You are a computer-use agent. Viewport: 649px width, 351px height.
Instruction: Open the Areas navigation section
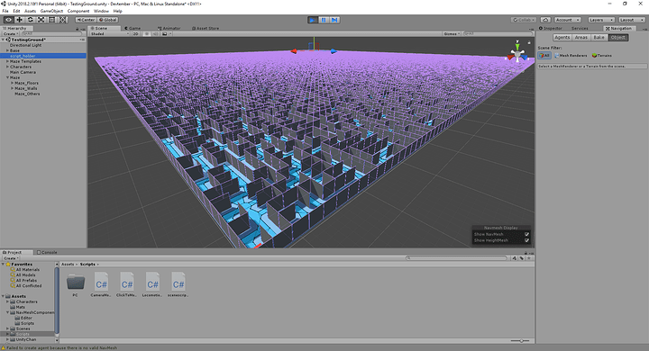pyautogui.click(x=581, y=37)
